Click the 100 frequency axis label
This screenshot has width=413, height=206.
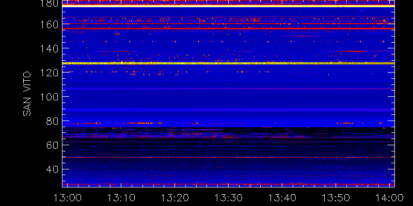[49, 97]
